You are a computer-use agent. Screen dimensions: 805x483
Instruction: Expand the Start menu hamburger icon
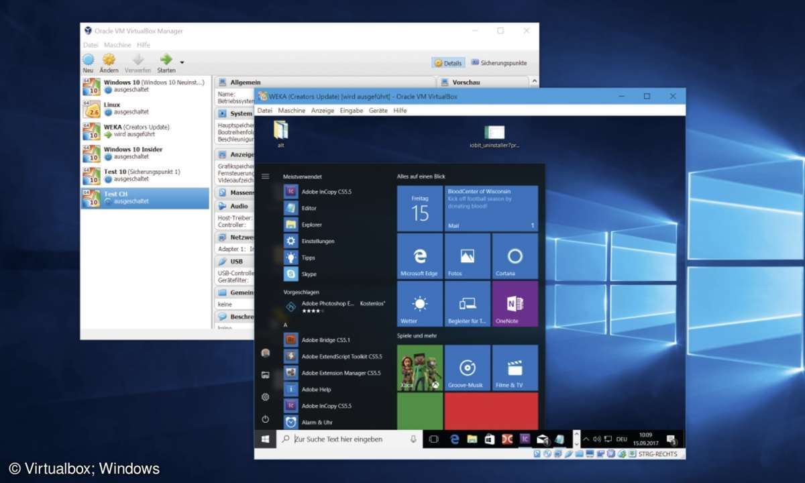tap(266, 176)
